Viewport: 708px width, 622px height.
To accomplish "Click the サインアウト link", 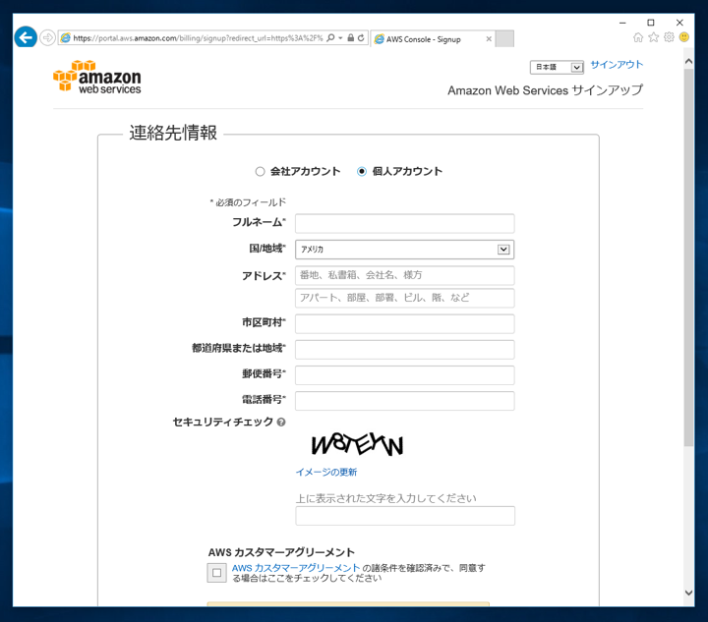I will point(617,65).
